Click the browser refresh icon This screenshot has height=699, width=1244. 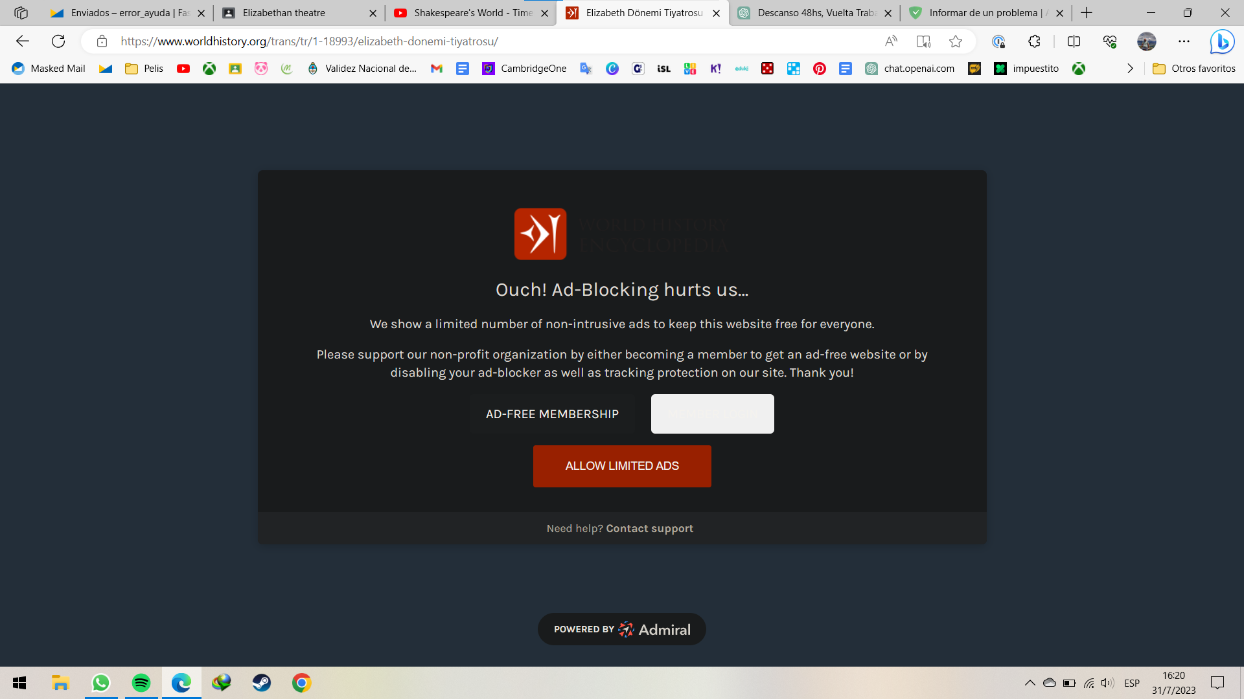[58, 41]
